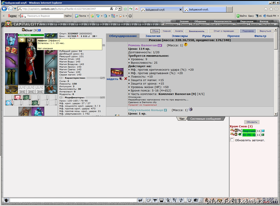Viewport: 280px width, 206px height.
Task: Click the inventory scrollbar down arrow
Action: coord(276,114)
